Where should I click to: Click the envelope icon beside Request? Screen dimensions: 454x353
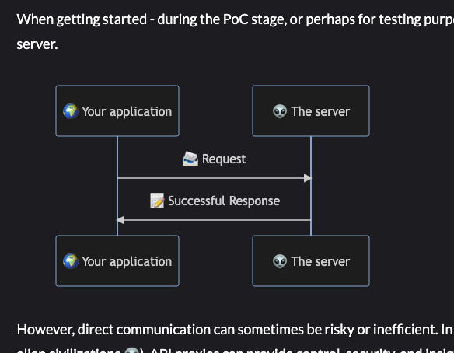pyautogui.click(x=190, y=159)
